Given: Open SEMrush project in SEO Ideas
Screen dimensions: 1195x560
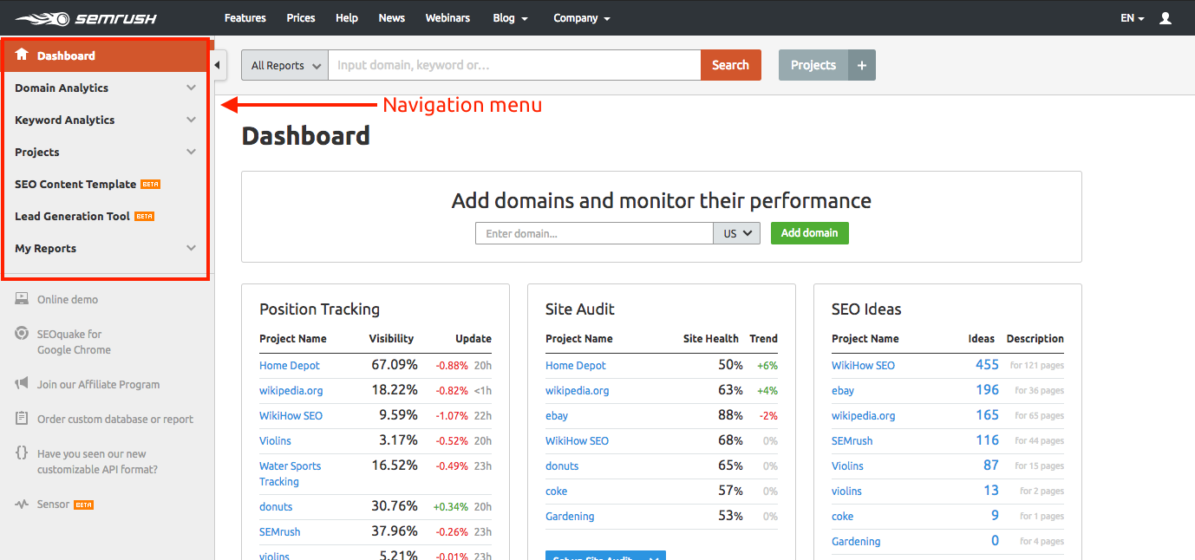Looking at the screenshot, I should 852,441.
